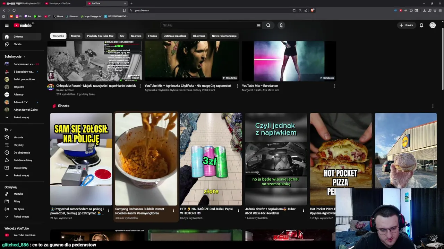Open the IG bookmark

click(x=18, y=16)
